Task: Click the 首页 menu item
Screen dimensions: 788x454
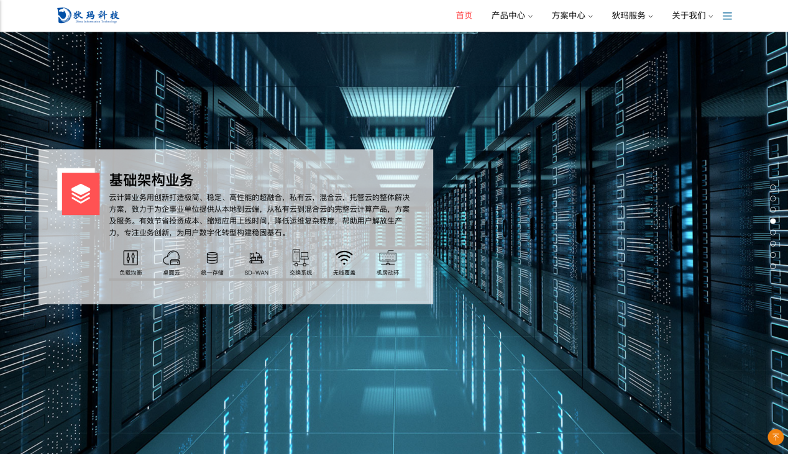Action: click(464, 16)
